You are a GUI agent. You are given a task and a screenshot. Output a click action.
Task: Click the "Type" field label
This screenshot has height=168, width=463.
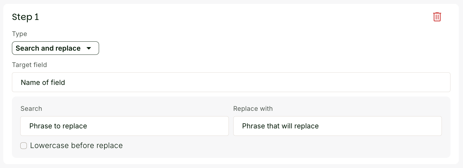19,34
